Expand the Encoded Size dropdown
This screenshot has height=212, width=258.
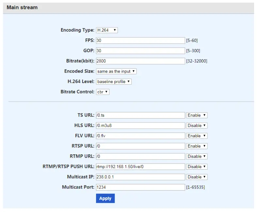pos(116,71)
